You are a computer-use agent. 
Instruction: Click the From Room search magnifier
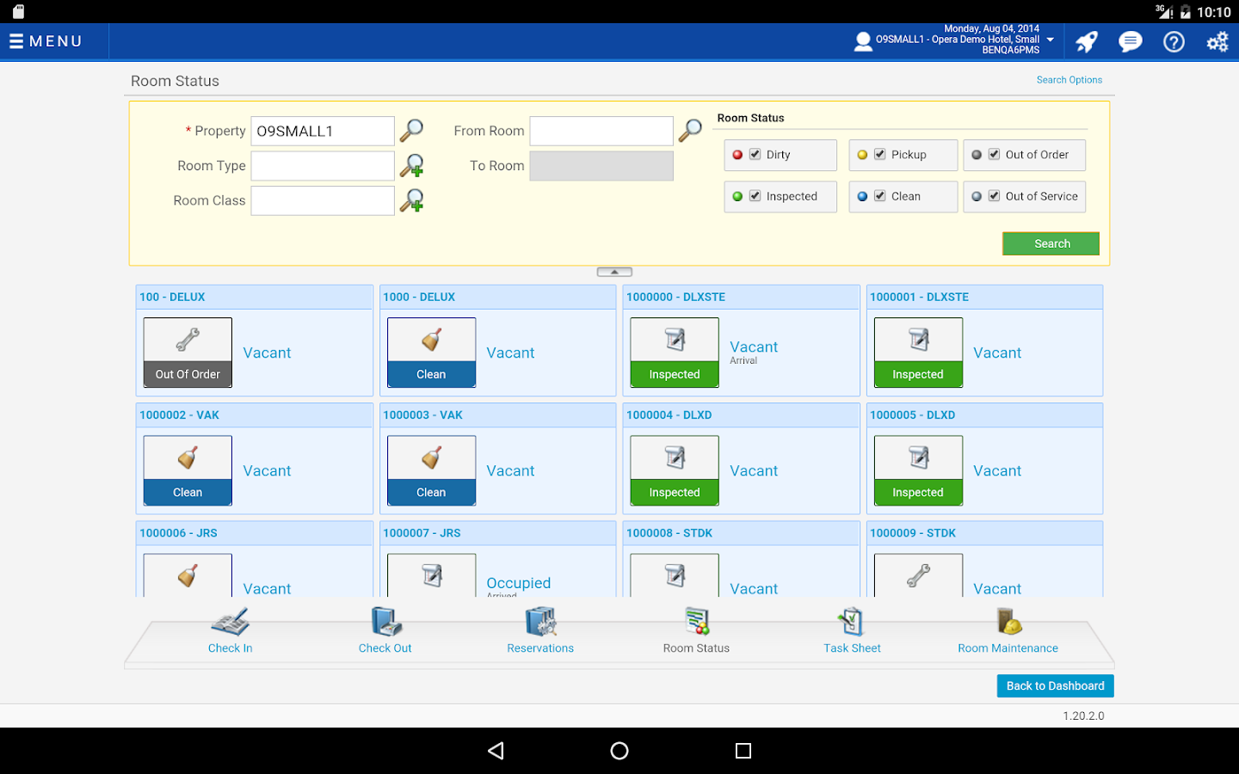click(690, 131)
